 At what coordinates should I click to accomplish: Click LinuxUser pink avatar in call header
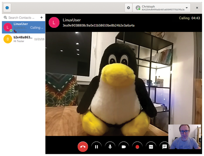point(54,22)
